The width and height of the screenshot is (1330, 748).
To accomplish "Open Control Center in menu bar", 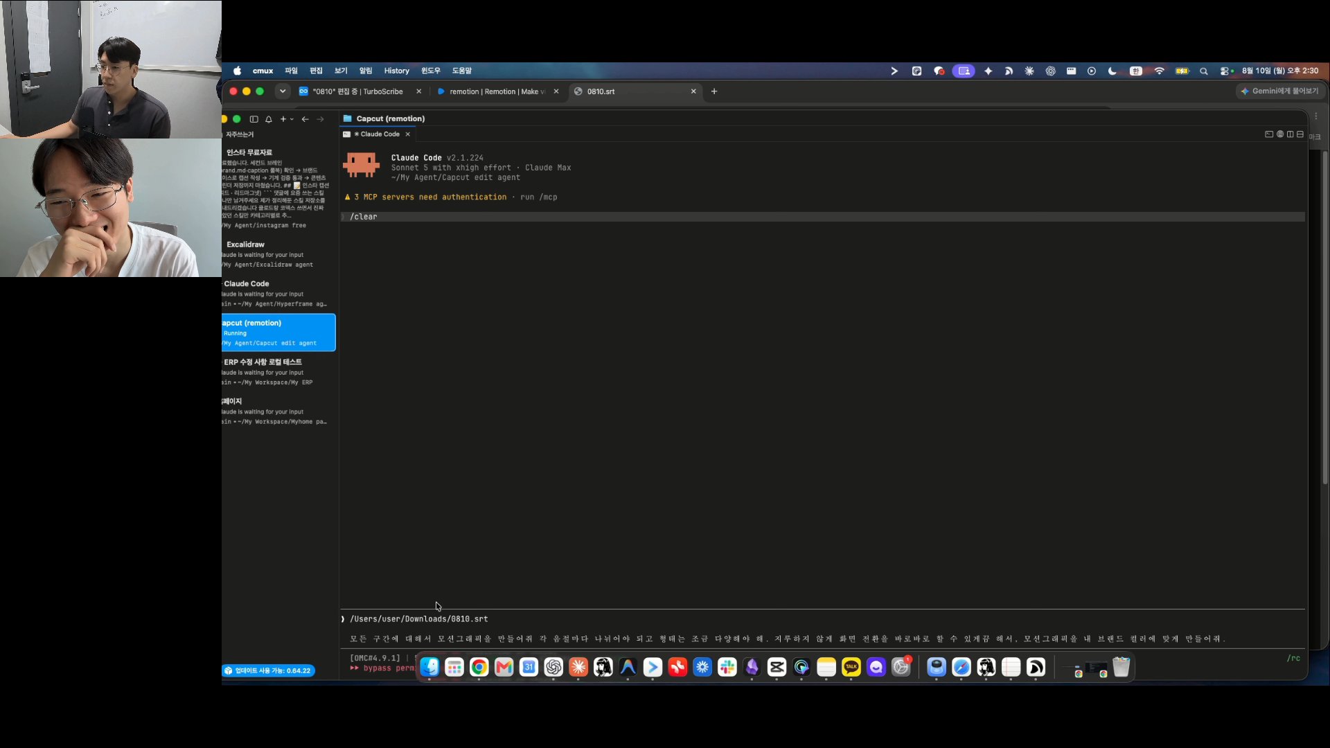I will click(1226, 71).
